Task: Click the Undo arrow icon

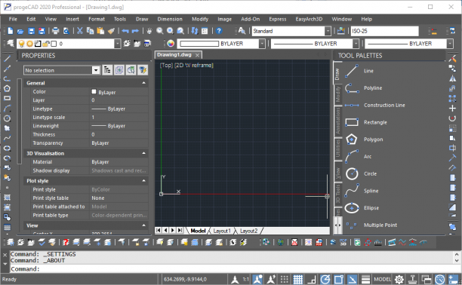Action: pos(125,31)
